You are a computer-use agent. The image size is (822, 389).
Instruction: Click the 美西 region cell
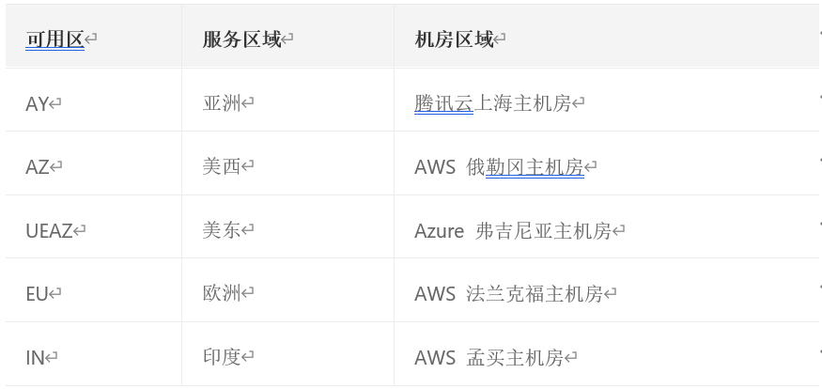(223, 167)
